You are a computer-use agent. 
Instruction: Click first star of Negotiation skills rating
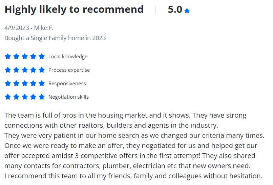8,97
